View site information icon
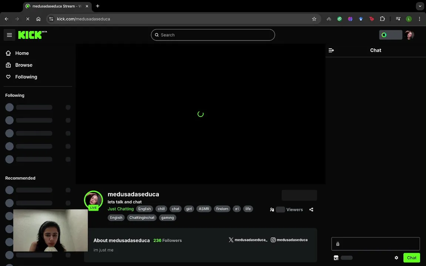The width and height of the screenshot is (426, 266). point(51,19)
